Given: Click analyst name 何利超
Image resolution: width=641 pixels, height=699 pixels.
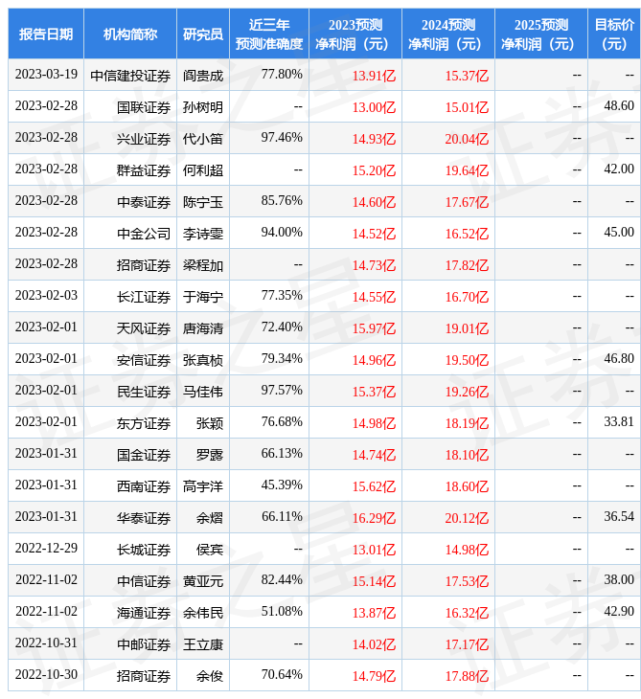Looking at the screenshot, I should click(x=203, y=170).
